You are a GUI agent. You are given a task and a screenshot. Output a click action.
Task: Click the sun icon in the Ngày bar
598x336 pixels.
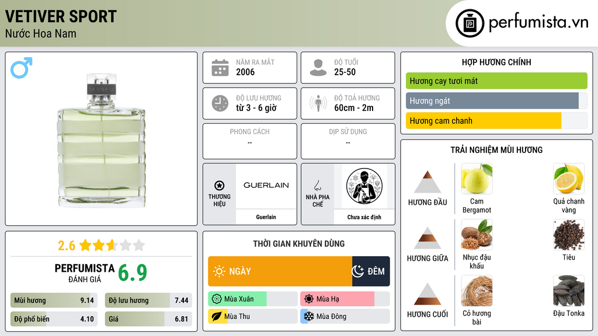click(219, 271)
